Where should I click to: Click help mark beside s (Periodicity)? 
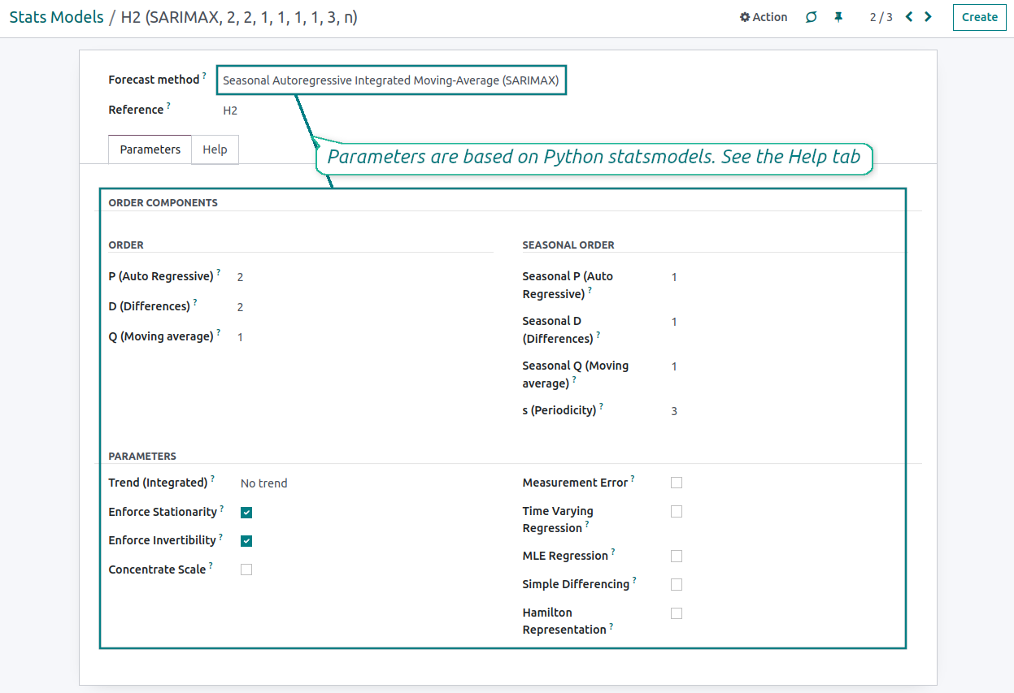601,406
